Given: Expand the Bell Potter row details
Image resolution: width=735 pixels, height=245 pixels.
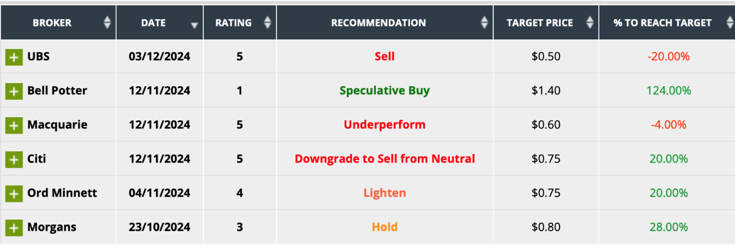Looking at the screenshot, I should (x=14, y=91).
